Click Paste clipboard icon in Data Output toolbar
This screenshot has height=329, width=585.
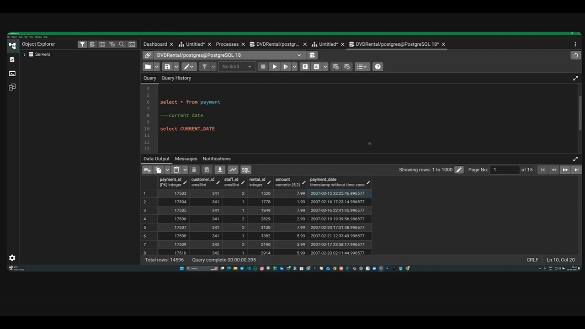pyautogui.click(x=176, y=170)
